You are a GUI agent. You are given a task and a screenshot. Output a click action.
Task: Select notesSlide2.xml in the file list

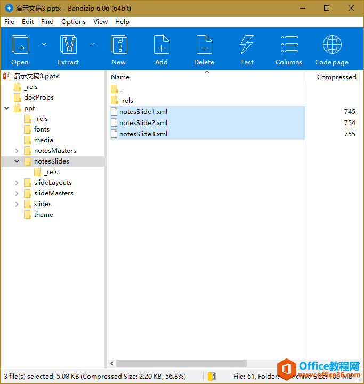coord(143,123)
